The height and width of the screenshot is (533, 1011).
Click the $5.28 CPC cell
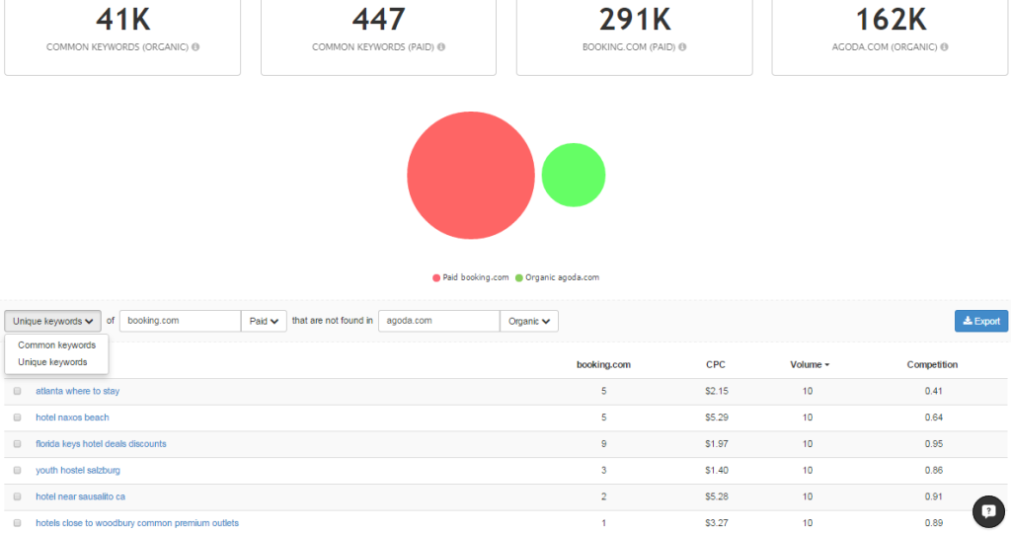click(x=717, y=496)
